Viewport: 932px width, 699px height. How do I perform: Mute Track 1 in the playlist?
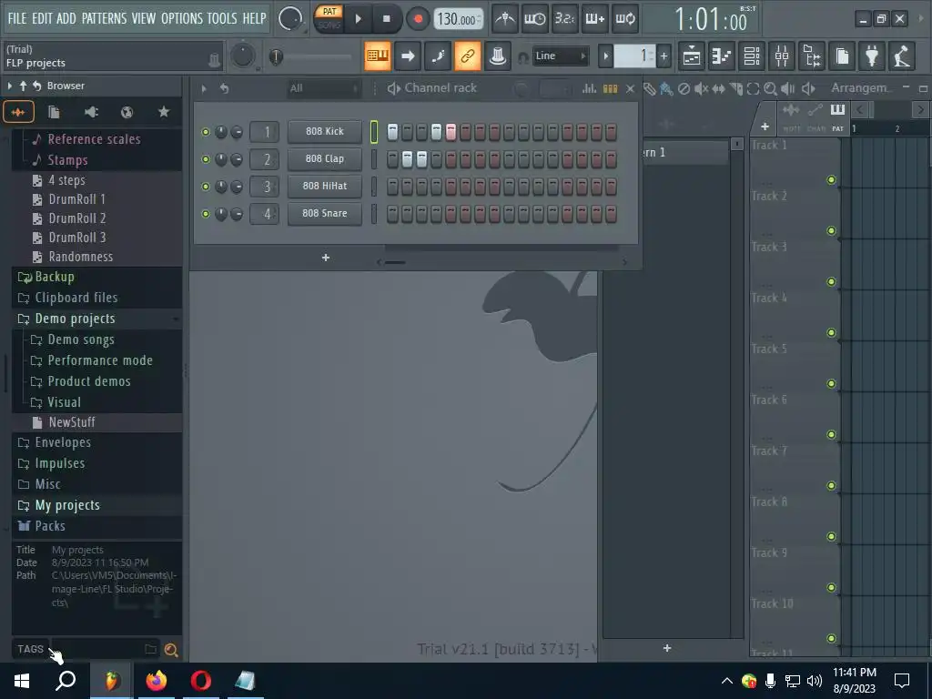tap(832, 179)
